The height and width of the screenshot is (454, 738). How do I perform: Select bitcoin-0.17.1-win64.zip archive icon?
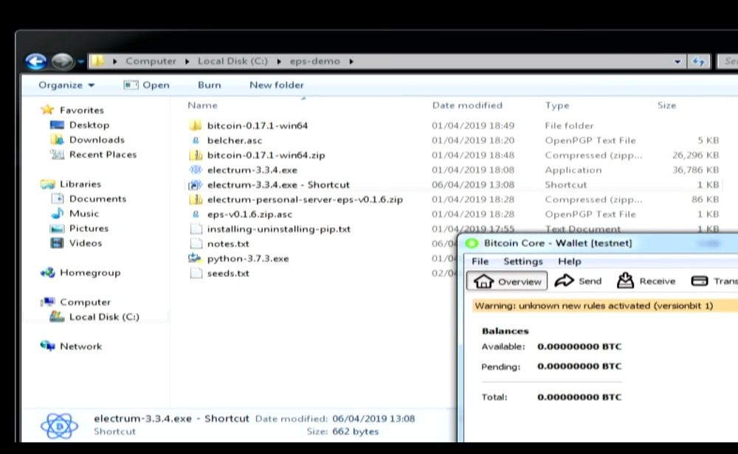pyautogui.click(x=196, y=155)
